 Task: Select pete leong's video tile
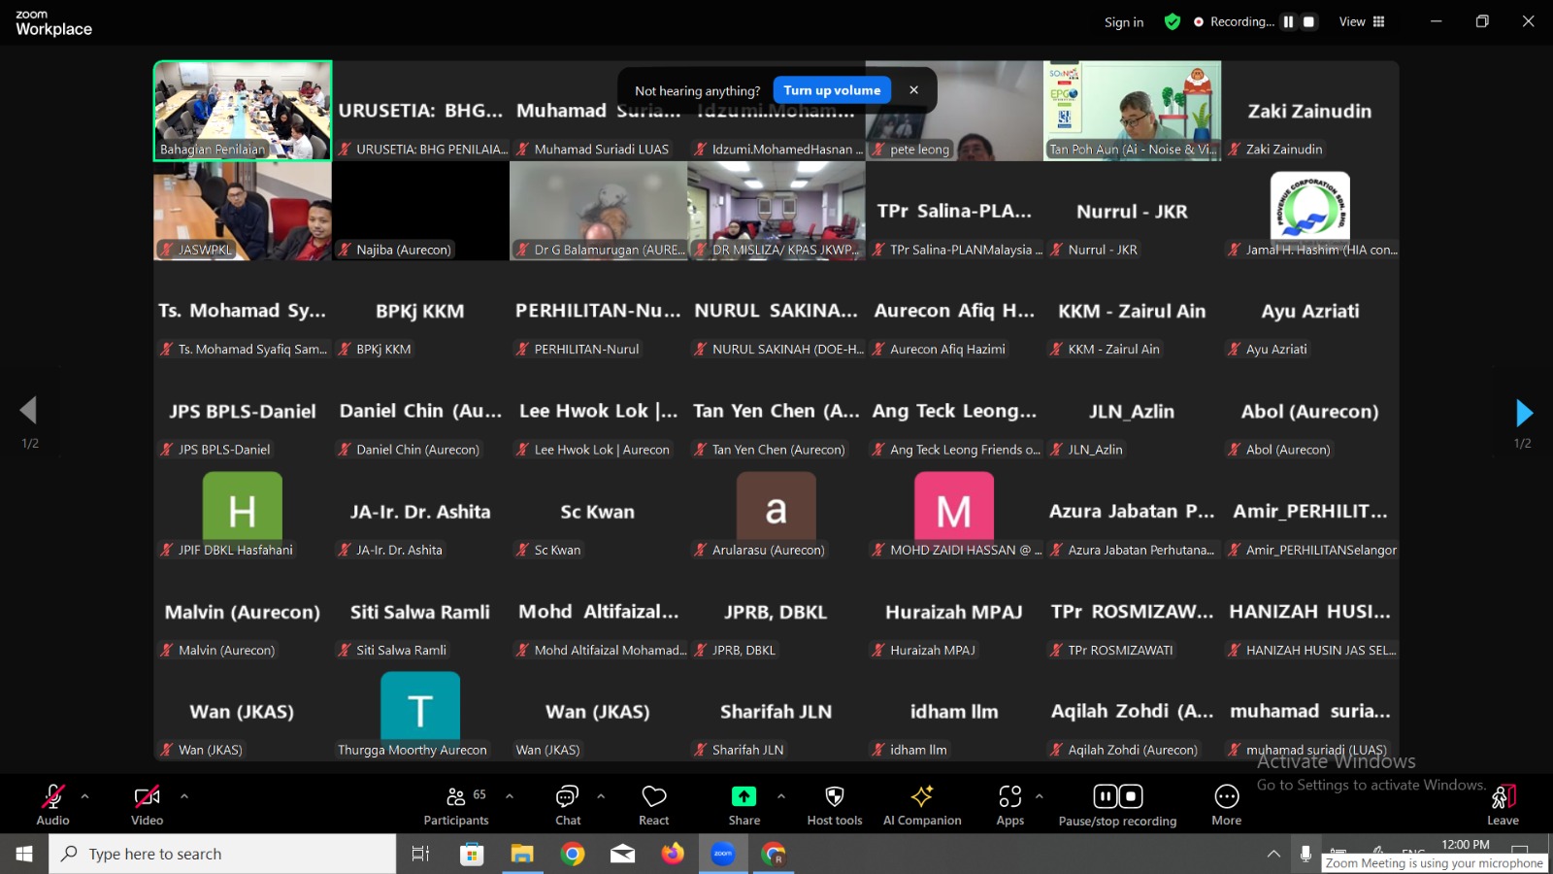[954, 111]
